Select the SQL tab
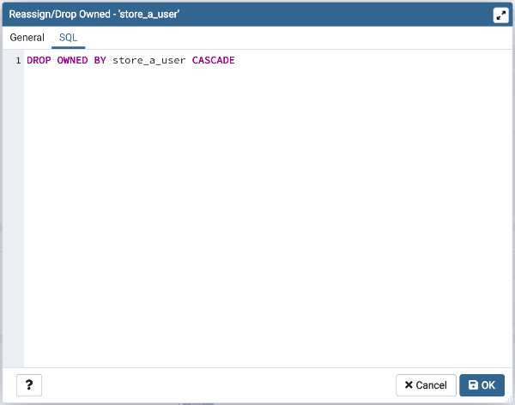 tap(69, 38)
